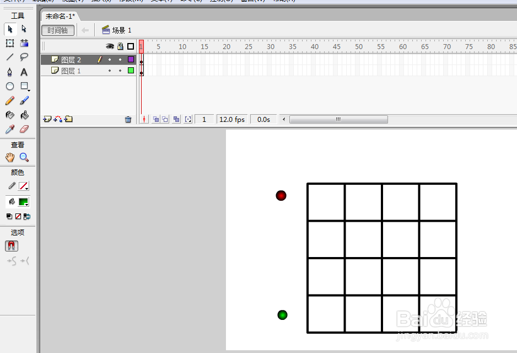Select the Rectangle tool

(x=24, y=86)
